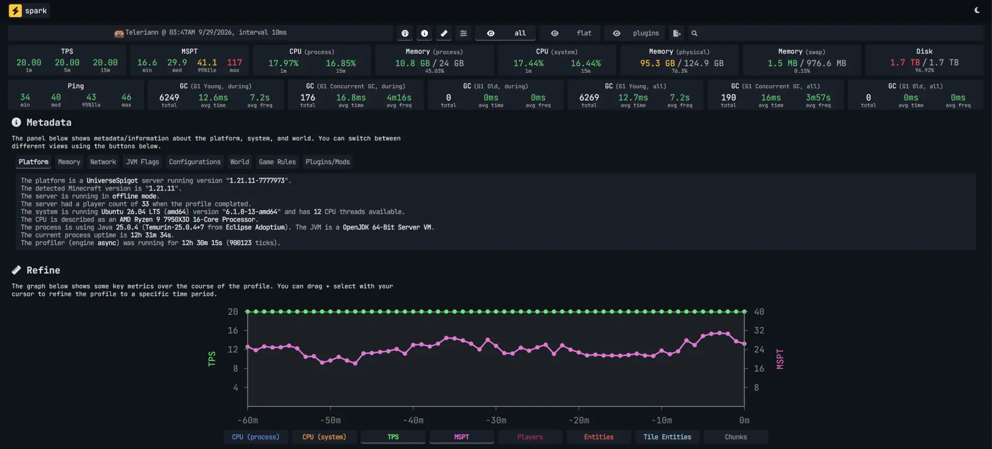Click the Disk usage widget
This screenshot has height=449, width=992.
[x=924, y=60]
